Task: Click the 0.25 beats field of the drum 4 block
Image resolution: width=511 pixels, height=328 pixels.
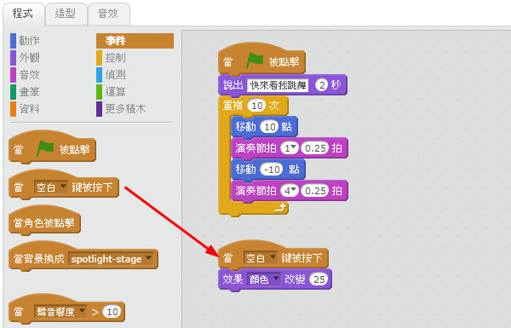Action: tap(315, 191)
